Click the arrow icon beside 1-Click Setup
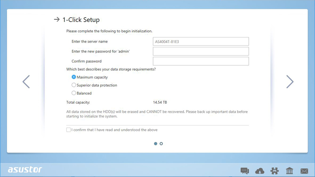The image size is (315, 177). [57, 19]
